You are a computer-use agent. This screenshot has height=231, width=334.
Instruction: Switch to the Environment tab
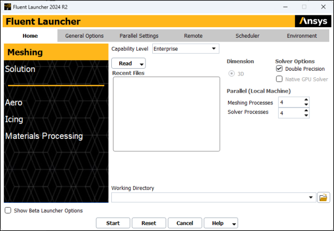(x=302, y=36)
